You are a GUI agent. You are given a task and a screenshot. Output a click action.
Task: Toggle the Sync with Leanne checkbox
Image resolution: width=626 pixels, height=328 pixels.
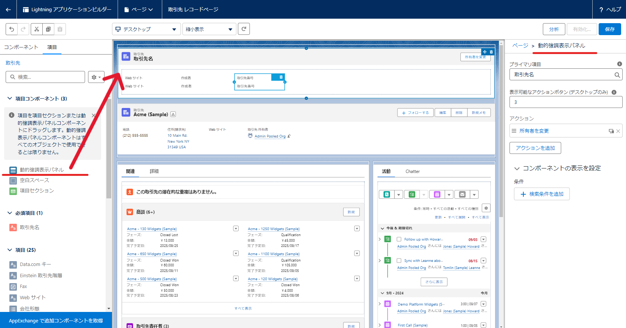click(399, 260)
